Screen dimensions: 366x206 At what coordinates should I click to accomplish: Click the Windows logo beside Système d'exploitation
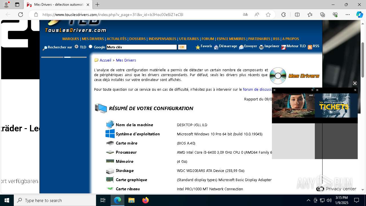(x=110, y=134)
